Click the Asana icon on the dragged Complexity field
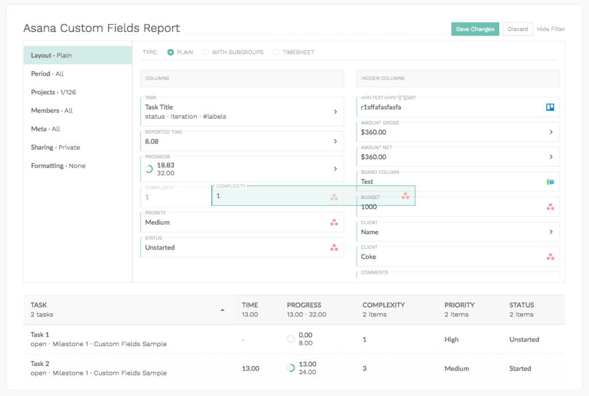This screenshot has height=396, width=589. [334, 197]
